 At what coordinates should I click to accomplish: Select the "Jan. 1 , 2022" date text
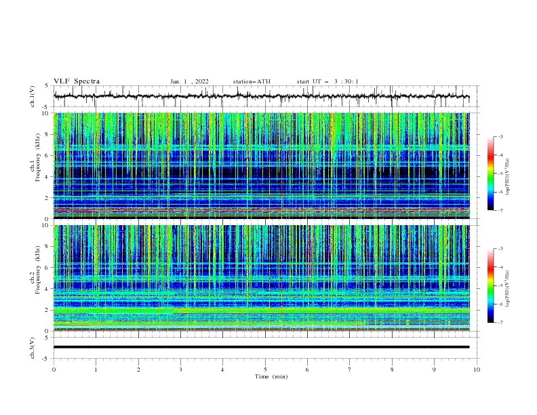[189, 81]
